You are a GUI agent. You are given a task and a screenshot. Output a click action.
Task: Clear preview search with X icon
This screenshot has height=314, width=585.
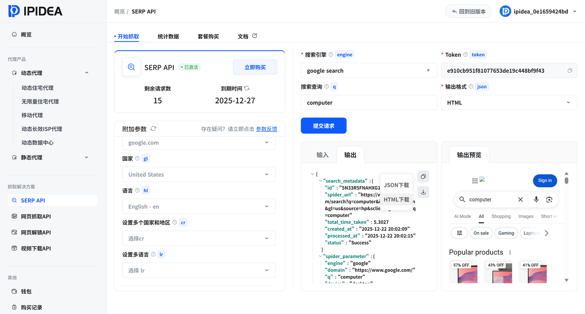click(x=520, y=199)
